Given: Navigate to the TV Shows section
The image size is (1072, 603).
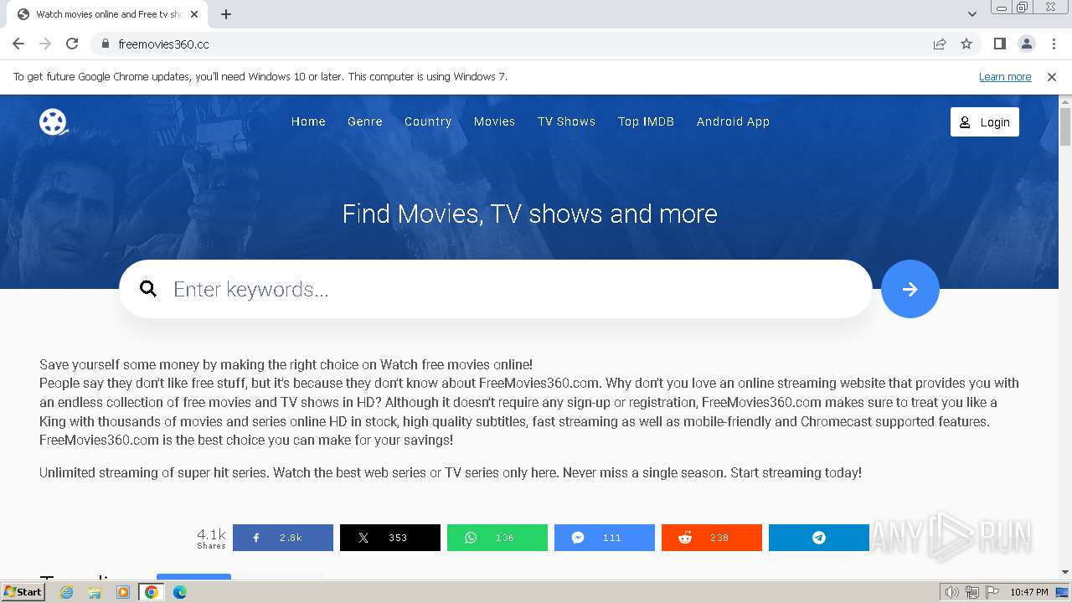Looking at the screenshot, I should click(x=566, y=121).
